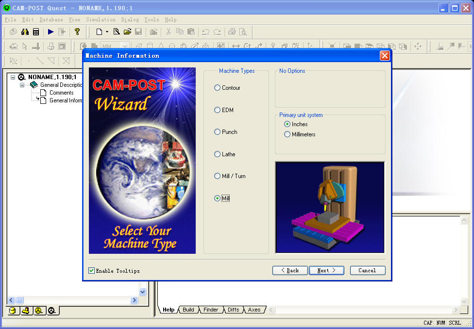Viewport: 474px width, 329px height.
Task: Click the Copy icon in toolbar
Action: point(180,32)
